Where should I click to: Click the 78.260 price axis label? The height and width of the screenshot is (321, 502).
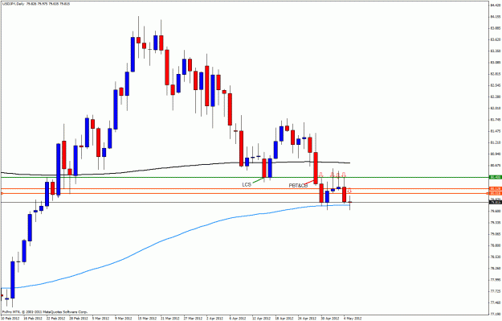coord(495,268)
